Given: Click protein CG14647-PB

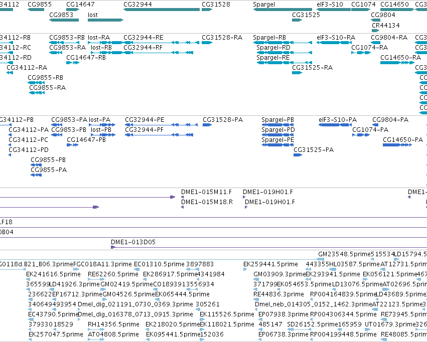Looking at the screenshot, I should [86, 139].
